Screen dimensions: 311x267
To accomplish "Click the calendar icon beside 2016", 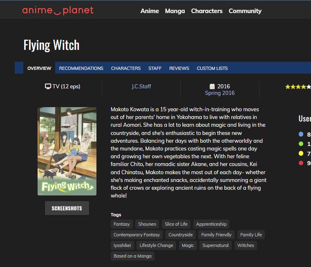I will click(212, 86).
